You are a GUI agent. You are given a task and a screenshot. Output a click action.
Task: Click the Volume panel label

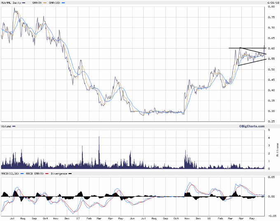pyautogui.click(x=6, y=126)
